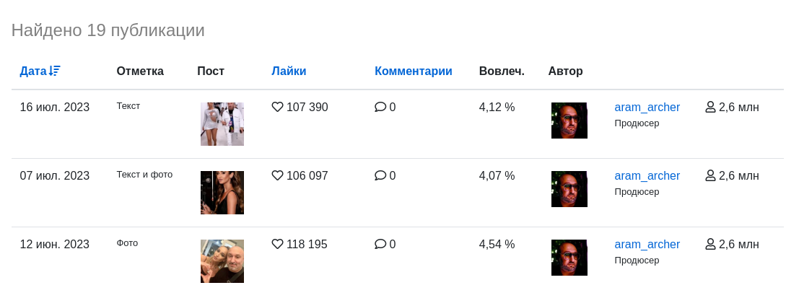Sort publications by Комментарии column
This screenshot has height=293, width=786.
[x=414, y=71]
